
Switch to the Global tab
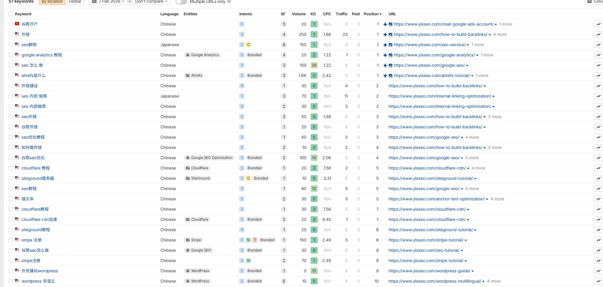click(x=75, y=2)
